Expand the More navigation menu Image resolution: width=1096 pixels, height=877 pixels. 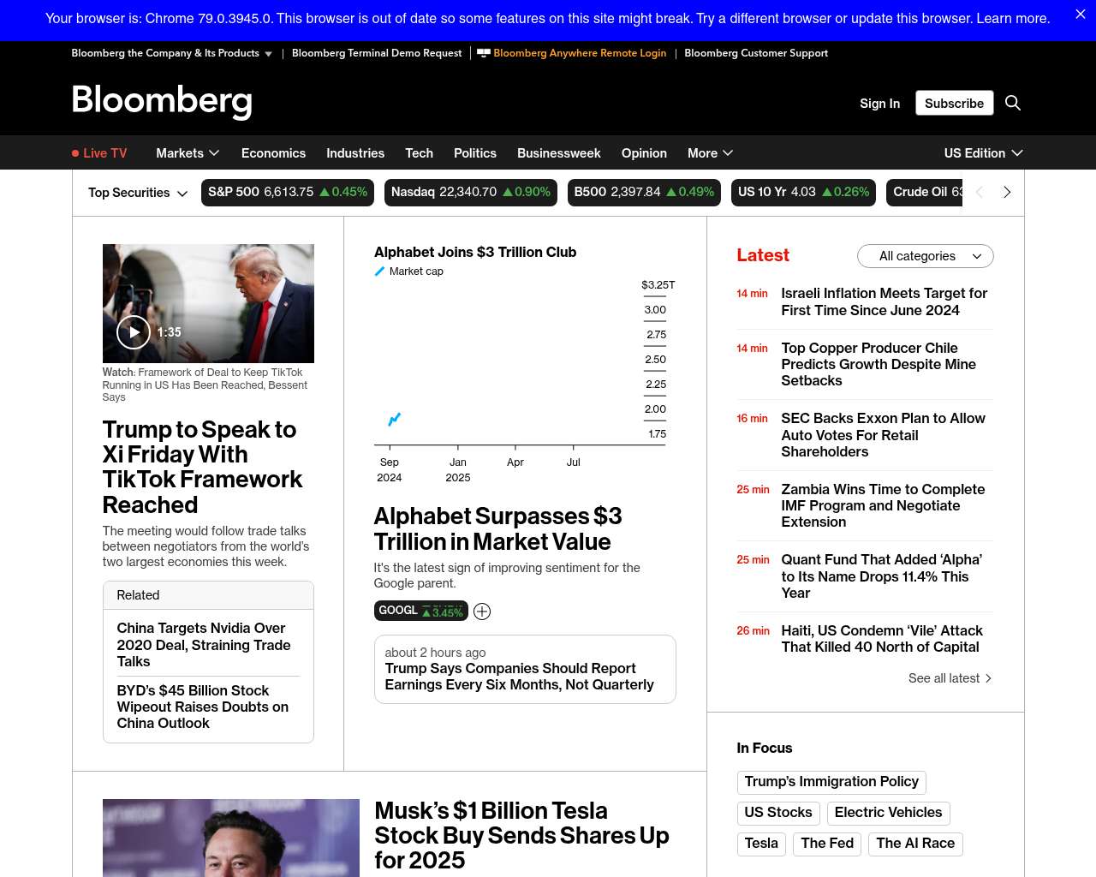[710, 153]
